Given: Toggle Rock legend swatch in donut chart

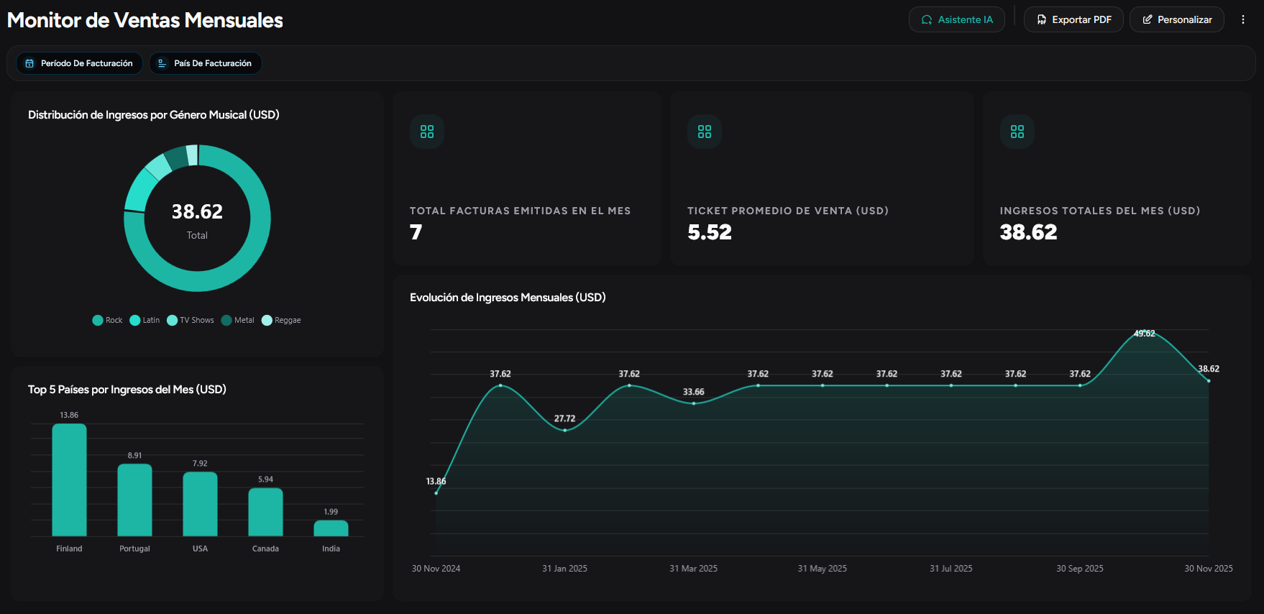Looking at the screenshot, I should [98, 320].
